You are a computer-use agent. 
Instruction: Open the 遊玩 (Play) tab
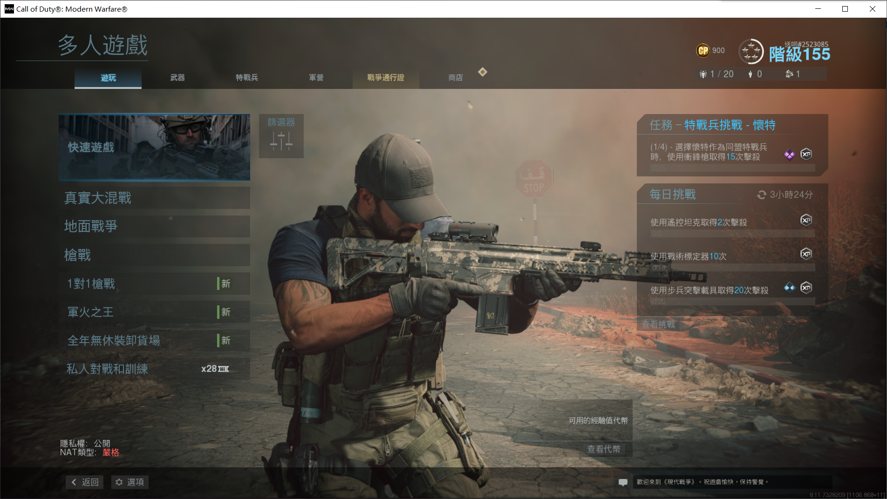click(x=108, y=78)
